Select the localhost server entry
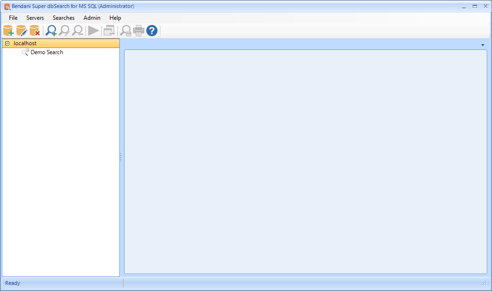This screenshot has width=492, height=291. (25, 43)
